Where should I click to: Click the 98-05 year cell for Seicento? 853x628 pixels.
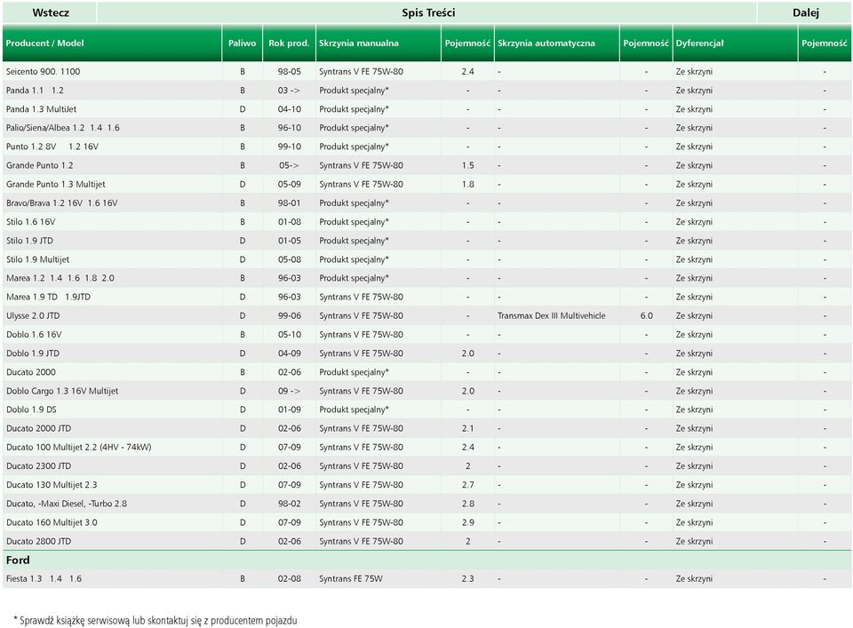[290, 71]
